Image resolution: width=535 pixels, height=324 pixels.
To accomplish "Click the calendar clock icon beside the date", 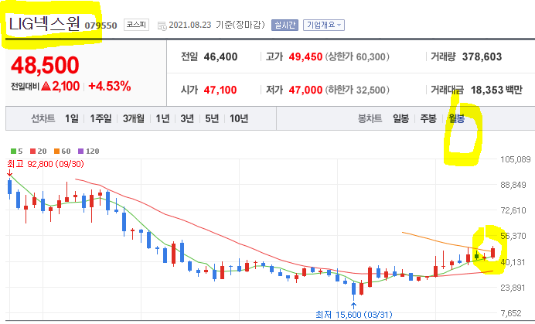I will [x=162, y=26].
